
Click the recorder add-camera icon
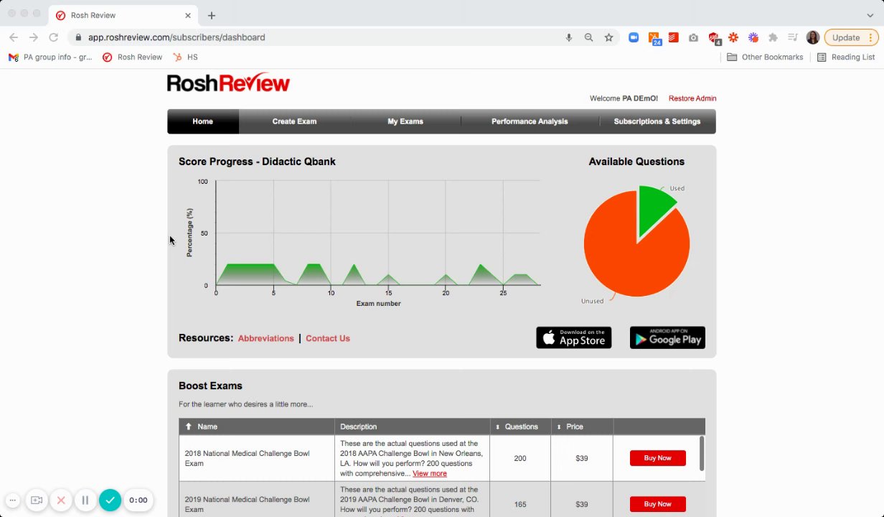(x=37, y=500)
